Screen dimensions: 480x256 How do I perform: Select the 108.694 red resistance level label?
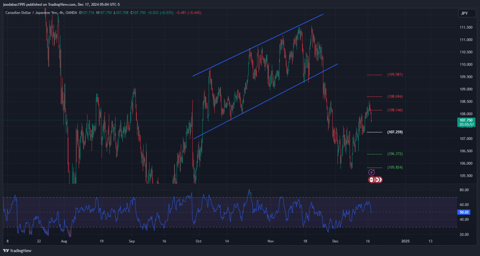point(395,96)
